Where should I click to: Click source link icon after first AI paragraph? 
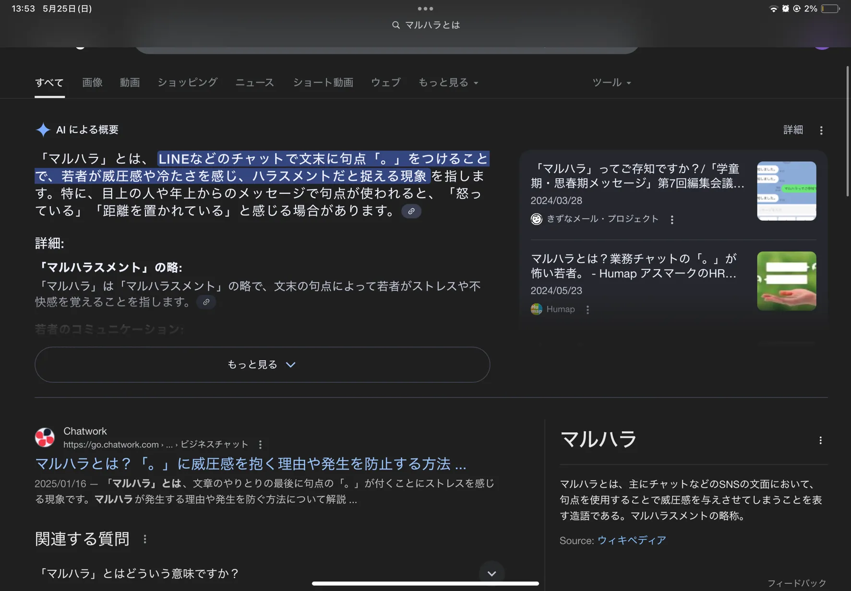411,211
